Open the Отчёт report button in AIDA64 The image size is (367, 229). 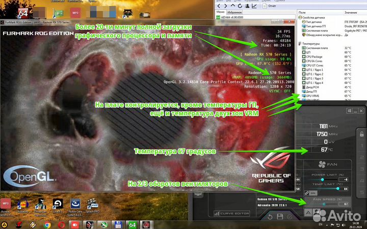tap(270, 6)
